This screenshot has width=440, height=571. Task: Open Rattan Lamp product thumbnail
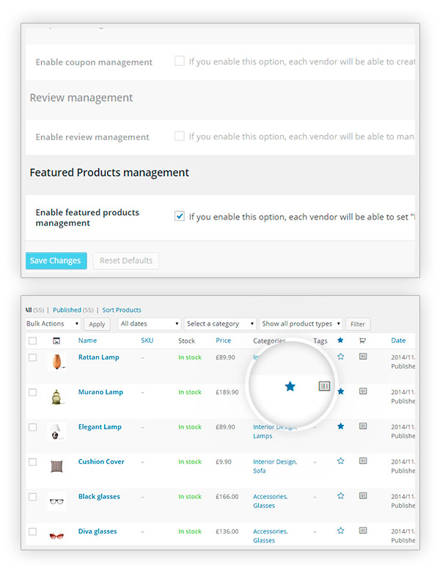coord(56,362)
